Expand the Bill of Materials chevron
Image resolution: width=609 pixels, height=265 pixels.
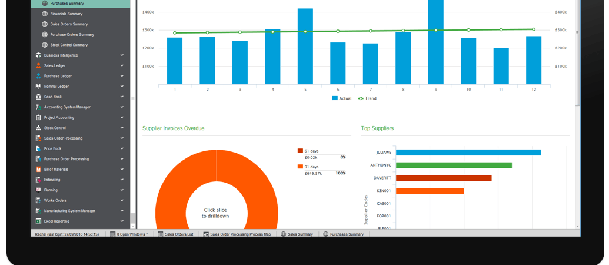(122, 169)
